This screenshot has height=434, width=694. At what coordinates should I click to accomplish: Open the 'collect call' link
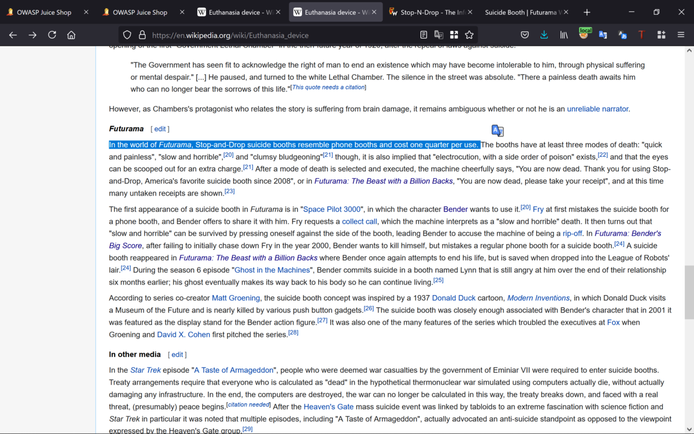click(360, 222)
